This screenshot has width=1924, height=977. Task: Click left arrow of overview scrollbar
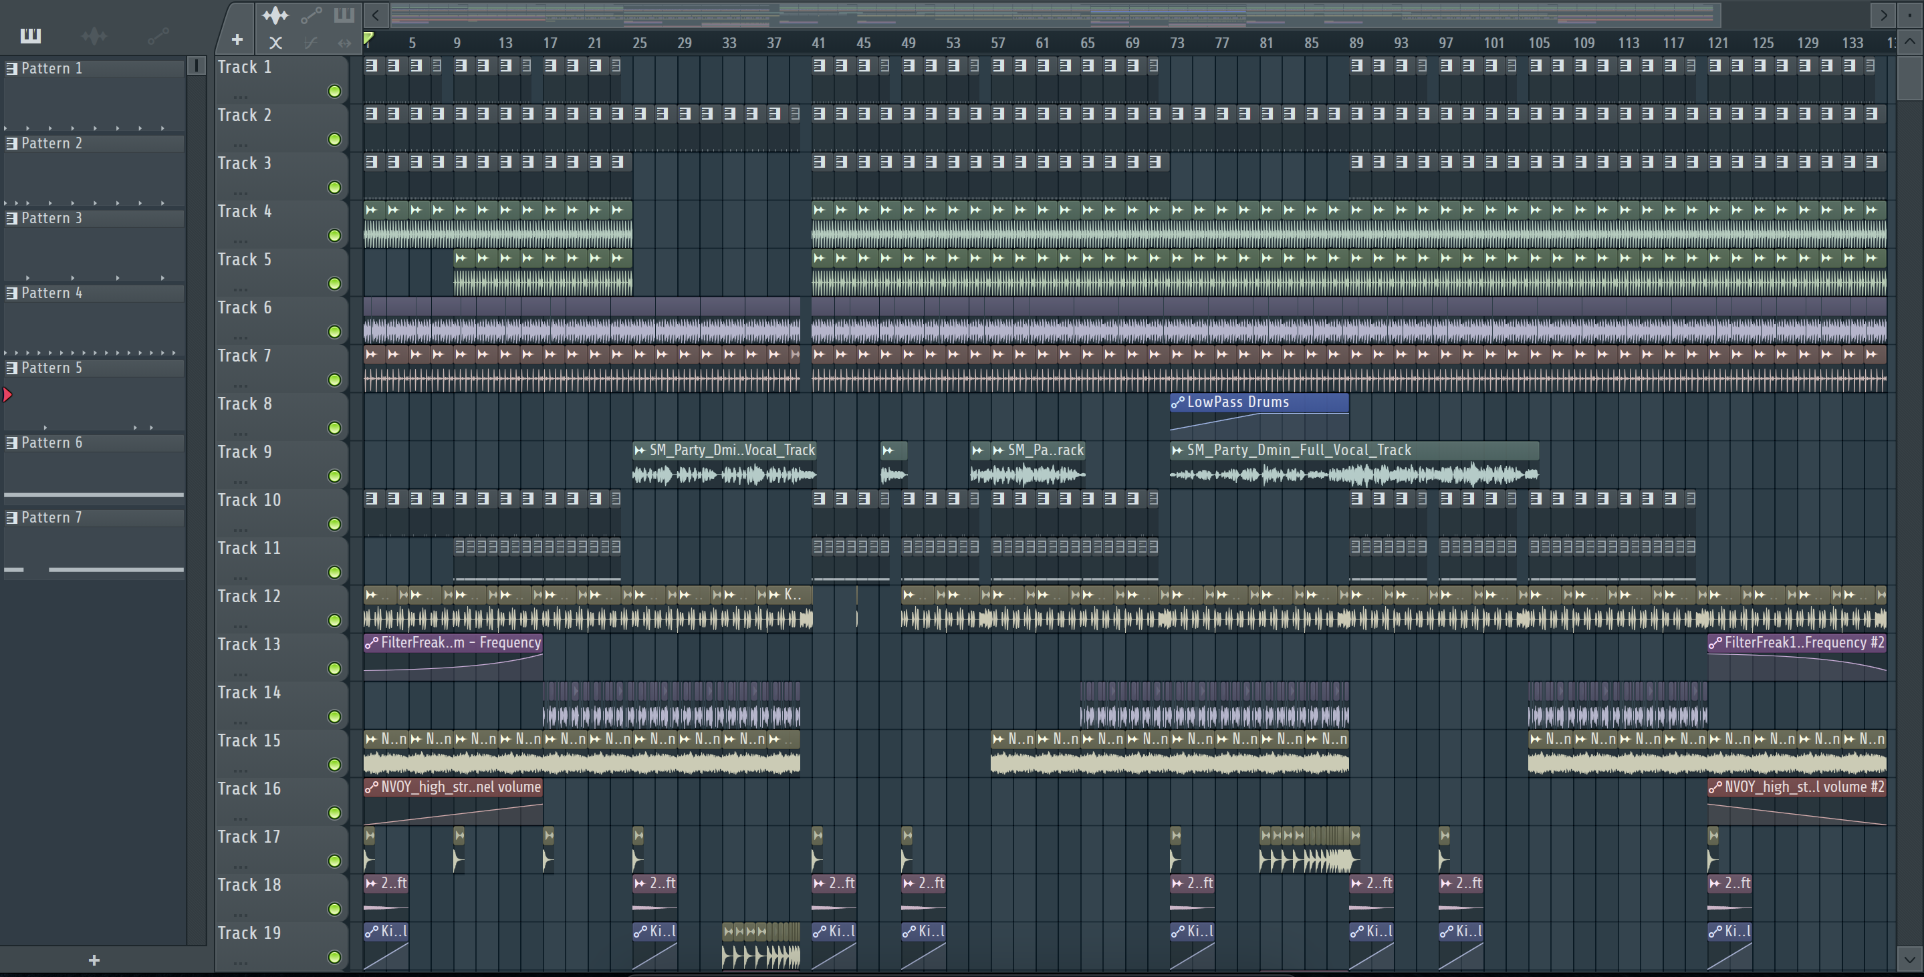pos(376,15)
